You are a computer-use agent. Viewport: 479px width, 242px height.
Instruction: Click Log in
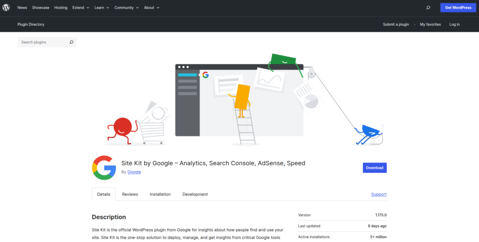[x=454, y=24]
